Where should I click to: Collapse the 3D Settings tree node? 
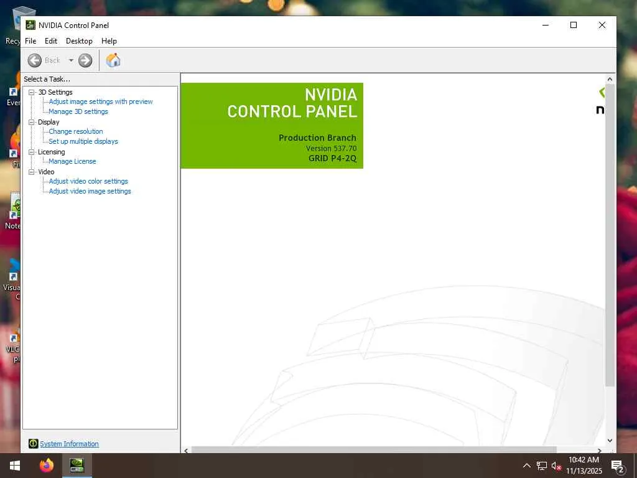pyautogui.click(x=31, y=92)
